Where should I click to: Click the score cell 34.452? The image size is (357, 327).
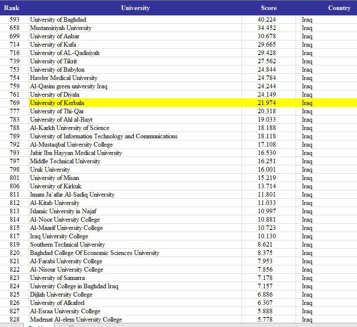[268, 28]
